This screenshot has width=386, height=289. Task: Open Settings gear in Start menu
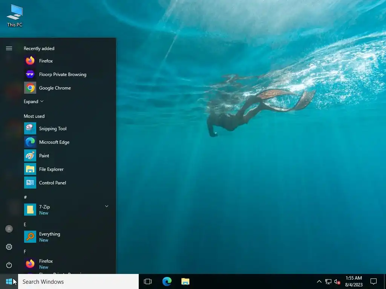click(9, 247)
